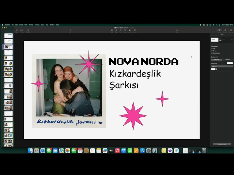The height and width of the screenshot is (175, 234).
Task: Select the second slide thumbnail
Action: 8,41
